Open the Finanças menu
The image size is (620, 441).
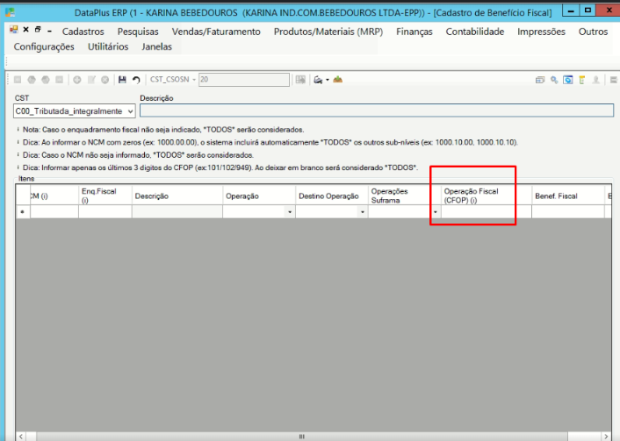click(x=415, y=32)
